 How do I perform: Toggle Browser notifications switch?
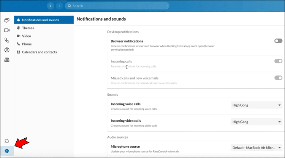click(x=278, y=41)
